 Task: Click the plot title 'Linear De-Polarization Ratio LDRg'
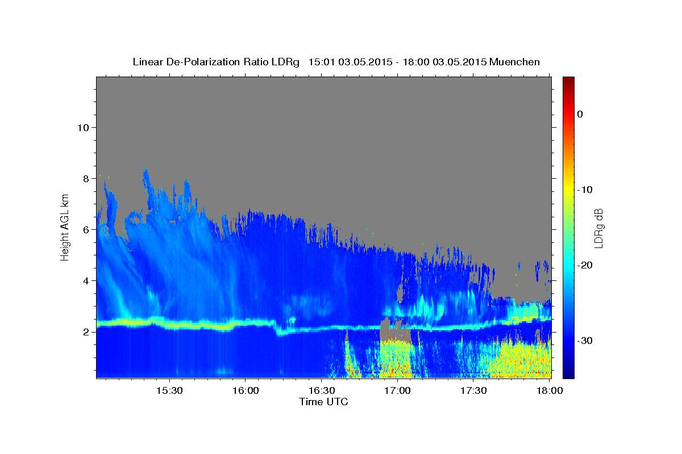[x=215, y=62]
